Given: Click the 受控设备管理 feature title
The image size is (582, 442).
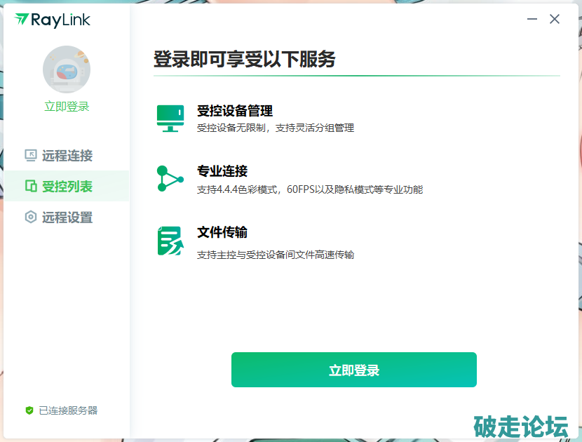Looking at the screenshot, I should (x=234, y=111).
